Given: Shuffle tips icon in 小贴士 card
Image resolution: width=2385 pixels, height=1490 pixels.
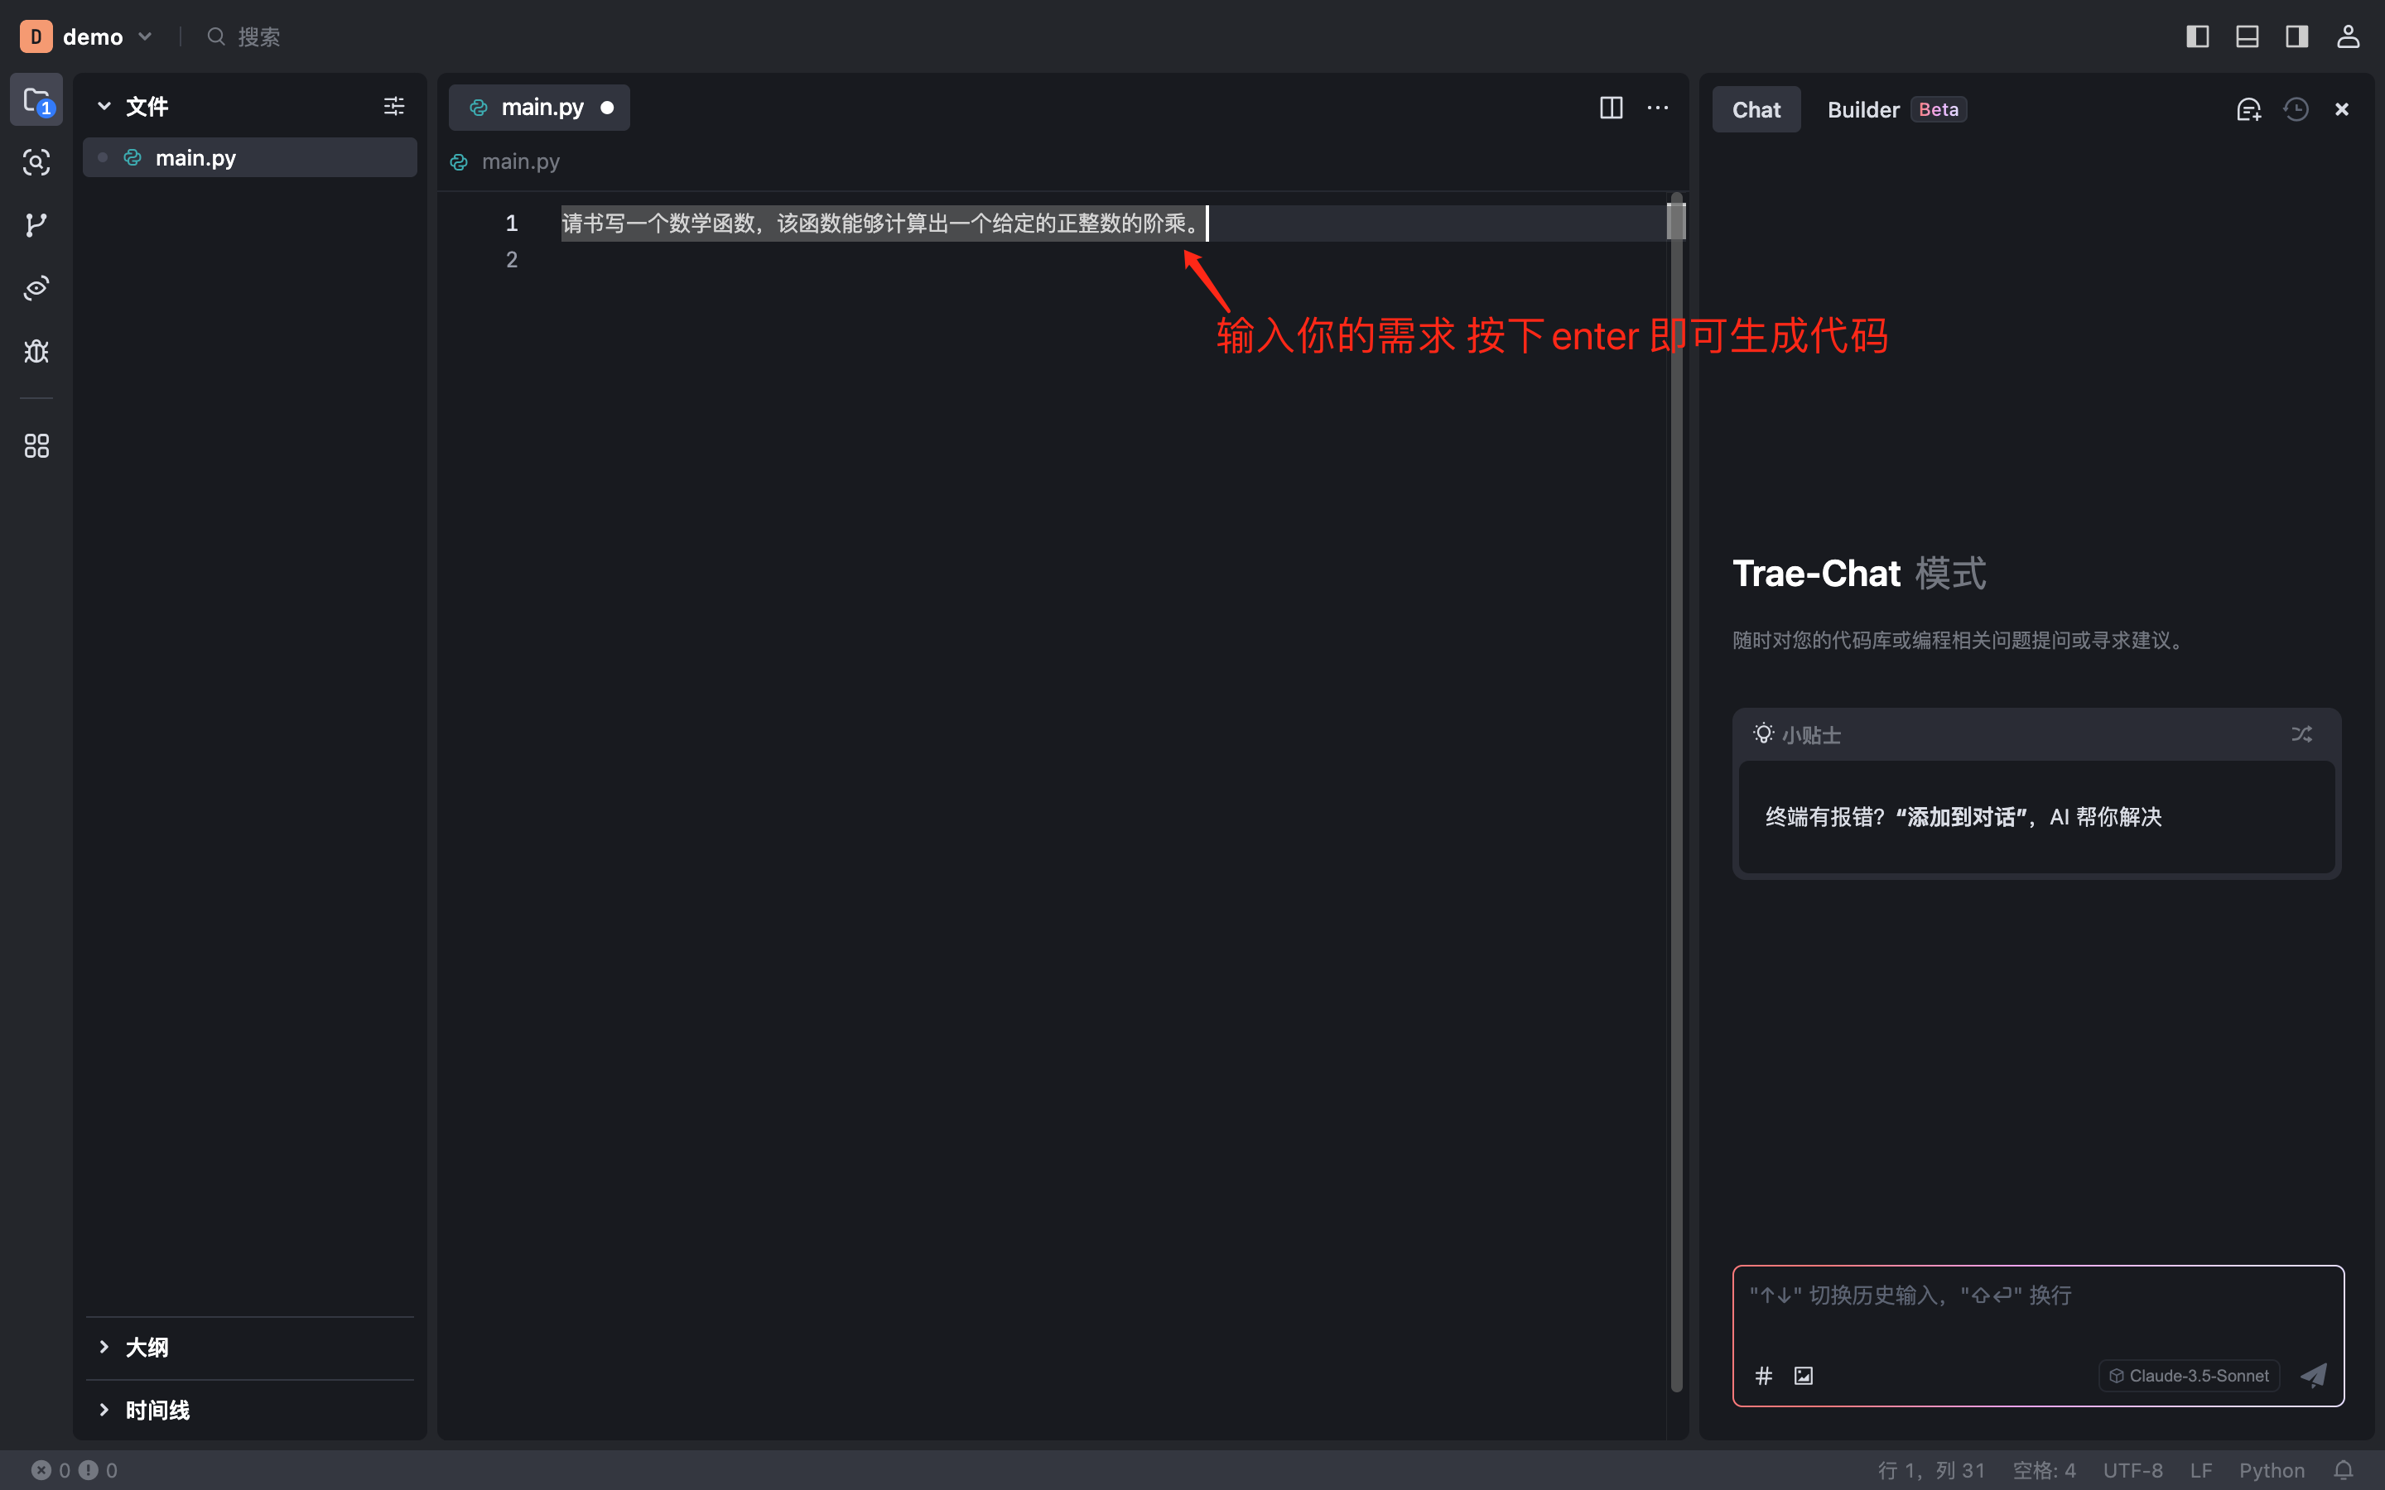Looking at the screenshot, I should (2301, 734).
